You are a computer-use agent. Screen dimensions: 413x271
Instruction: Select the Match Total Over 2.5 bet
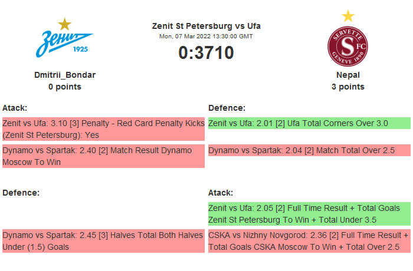309,150
